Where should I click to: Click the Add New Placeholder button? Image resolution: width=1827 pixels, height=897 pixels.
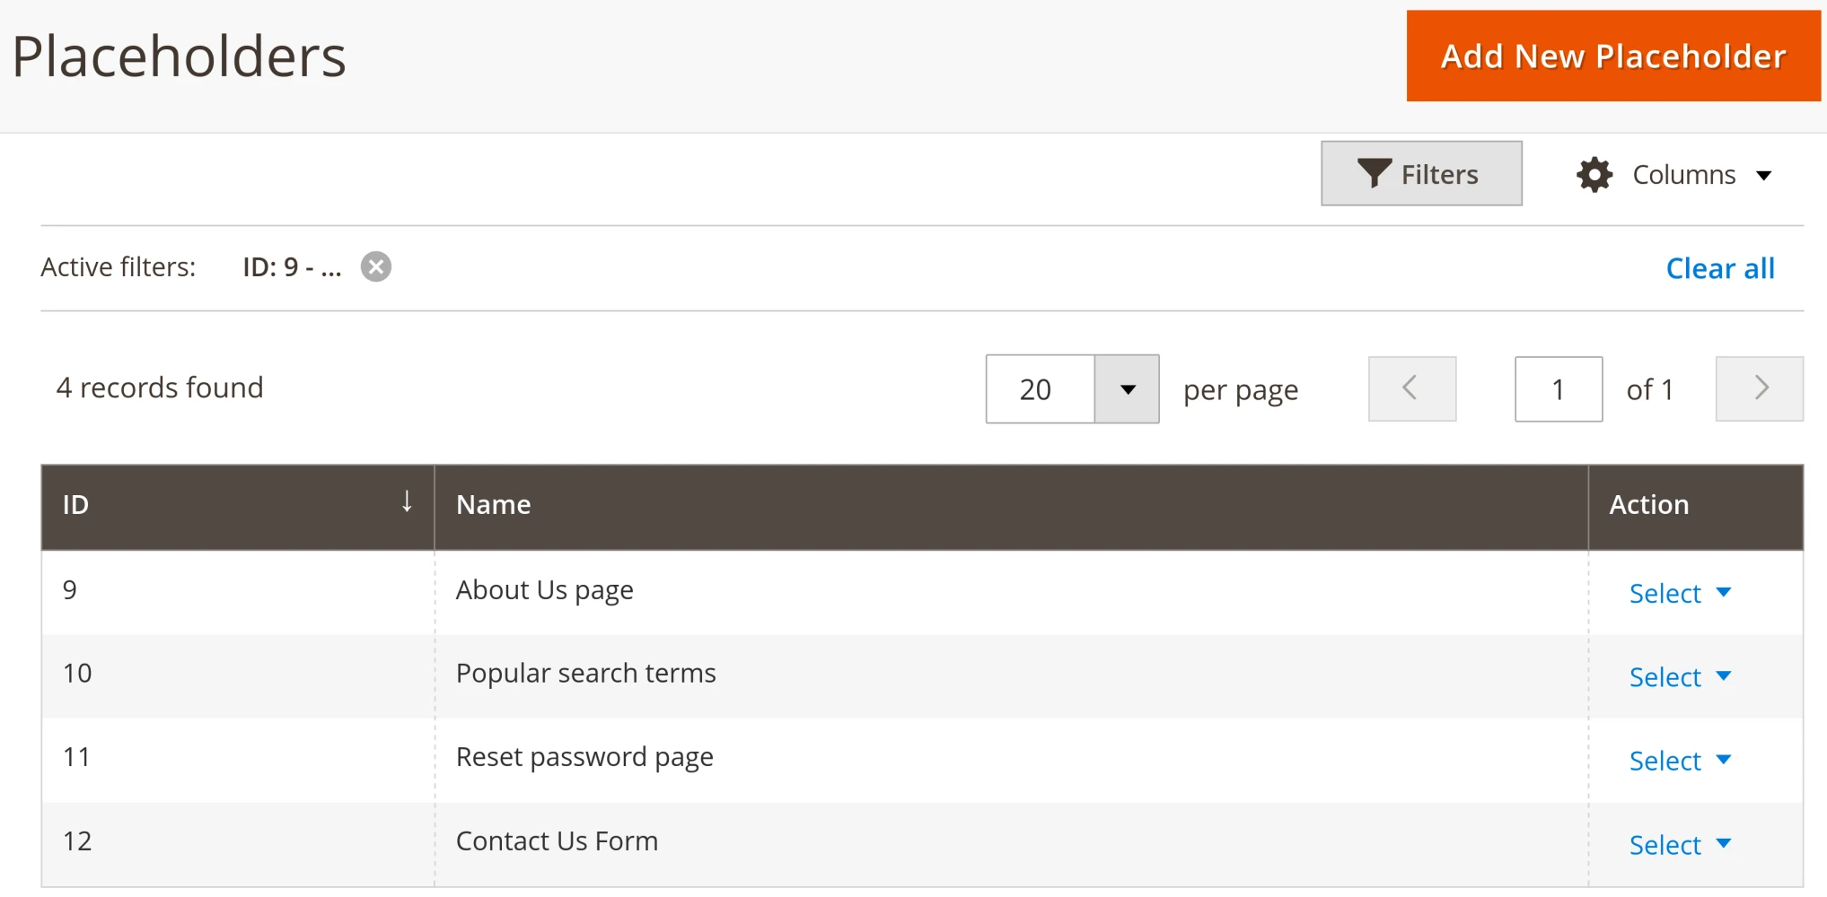(x=1612, y=56)
